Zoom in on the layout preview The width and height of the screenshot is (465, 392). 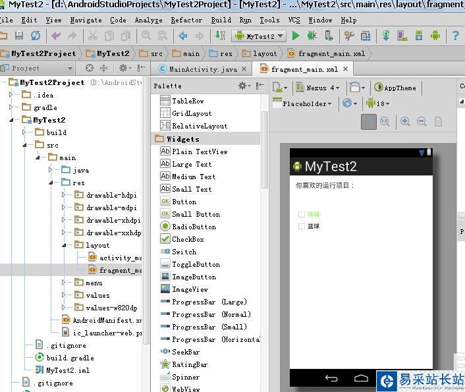coord(405,122)
